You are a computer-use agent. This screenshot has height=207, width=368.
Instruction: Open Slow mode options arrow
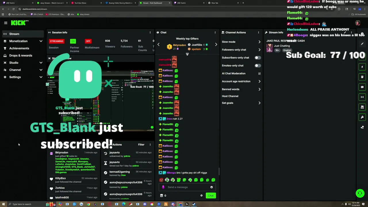259,42
